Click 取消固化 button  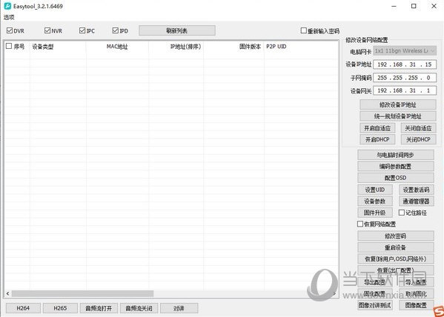[x=417, y=294]
